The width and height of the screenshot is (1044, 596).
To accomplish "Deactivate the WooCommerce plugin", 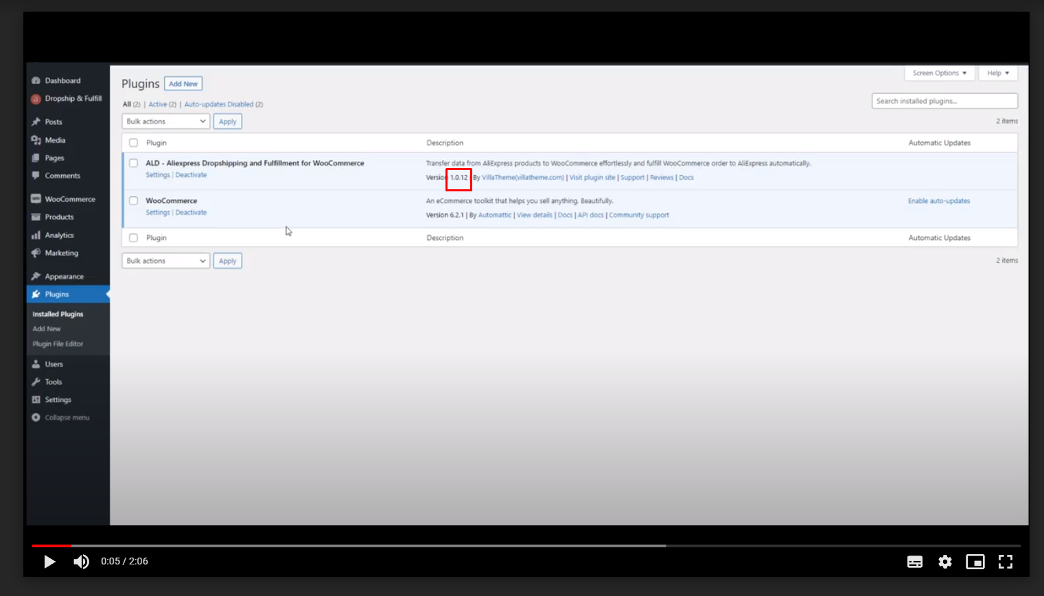I will pos(191,213).
